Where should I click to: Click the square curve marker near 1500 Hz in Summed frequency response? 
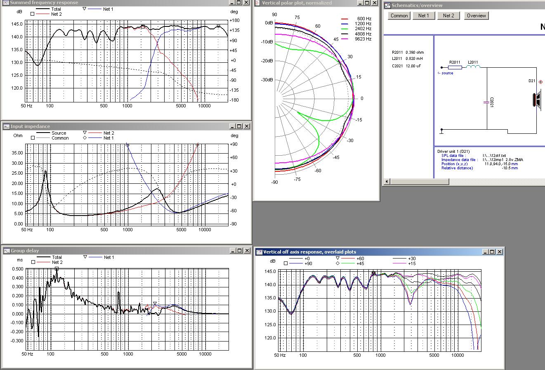143,26
